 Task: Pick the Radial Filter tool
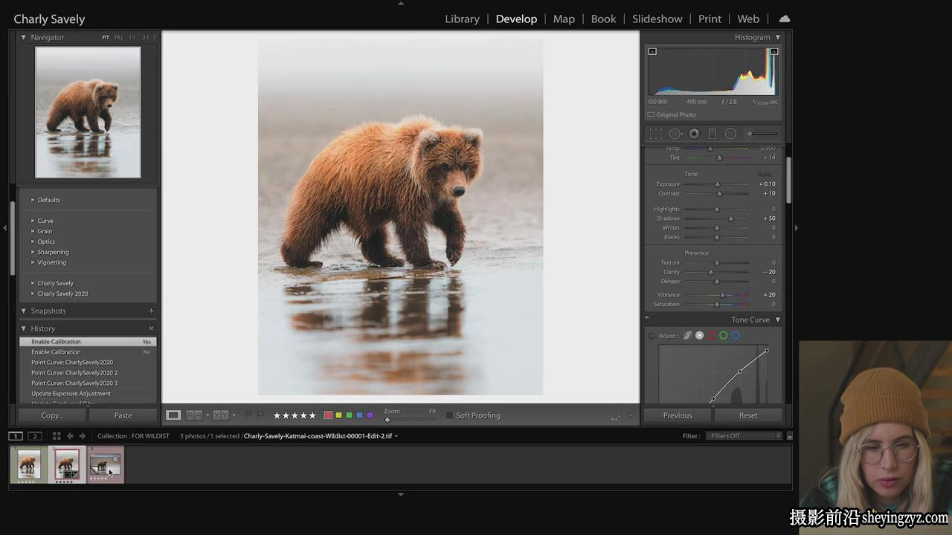point(730,134)
